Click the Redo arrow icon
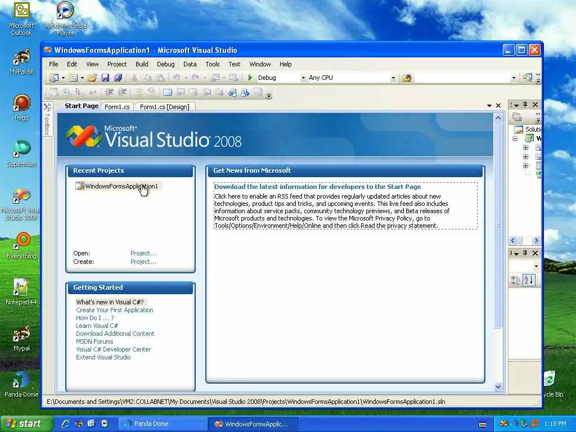The height and width of the screenshot is (432, 576). pos(195,78)
